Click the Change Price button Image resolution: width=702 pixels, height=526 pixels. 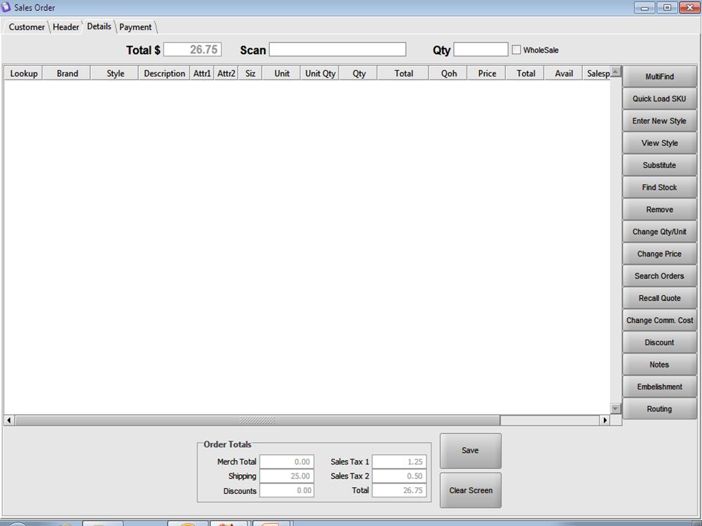coord(660,254)
